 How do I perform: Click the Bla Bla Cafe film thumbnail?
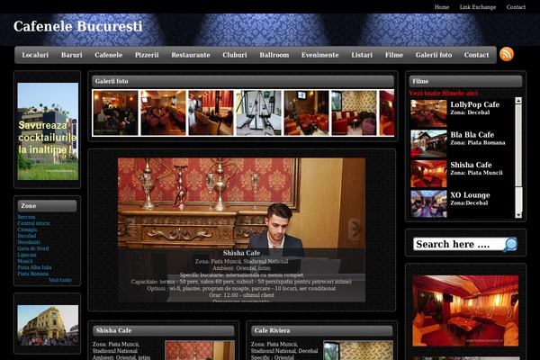pos(428,143)
